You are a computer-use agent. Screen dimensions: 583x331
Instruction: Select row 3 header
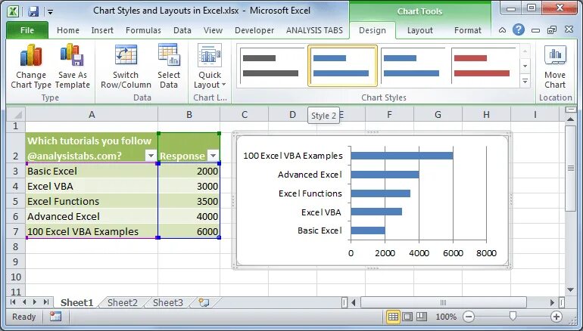click(x=16, y=171)
